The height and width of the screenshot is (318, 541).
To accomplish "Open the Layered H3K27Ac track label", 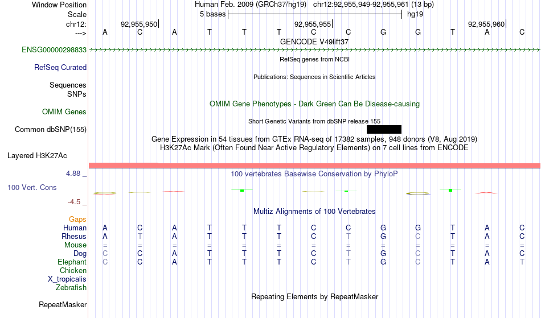I will pos(37,156).
